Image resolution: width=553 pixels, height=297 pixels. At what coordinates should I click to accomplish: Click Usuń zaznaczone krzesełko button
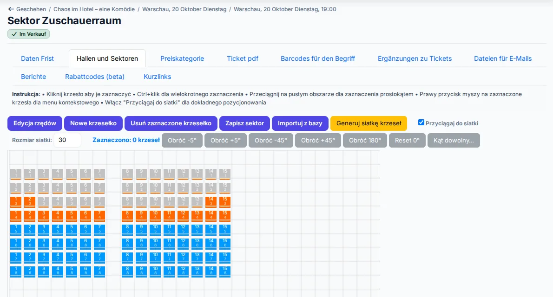(x=171, y=123)
